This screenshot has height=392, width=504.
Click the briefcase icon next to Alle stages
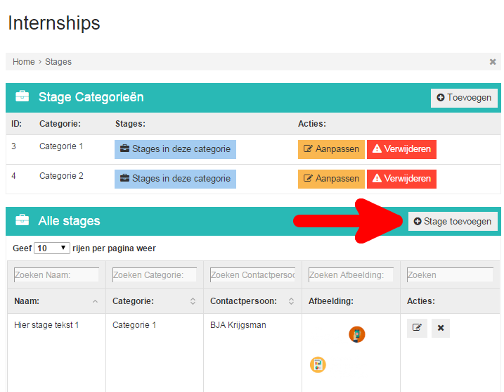[22, 220]
